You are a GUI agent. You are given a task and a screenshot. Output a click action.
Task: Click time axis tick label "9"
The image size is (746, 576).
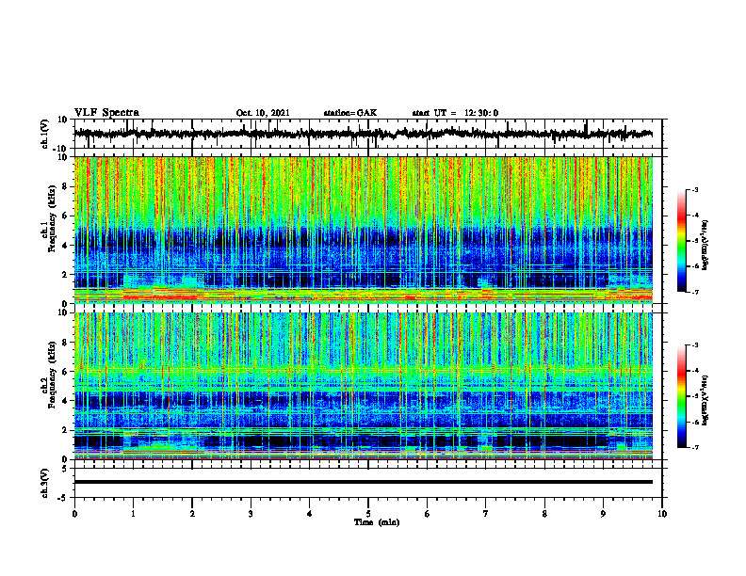tap(603, 514)
